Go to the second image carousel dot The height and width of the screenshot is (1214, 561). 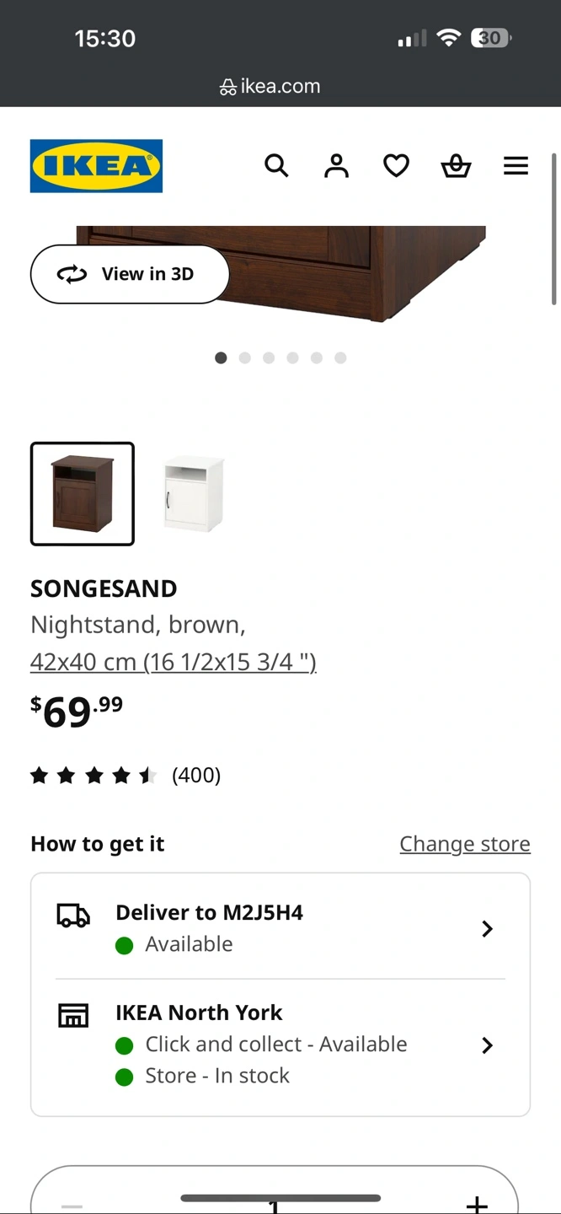point(245,357)
